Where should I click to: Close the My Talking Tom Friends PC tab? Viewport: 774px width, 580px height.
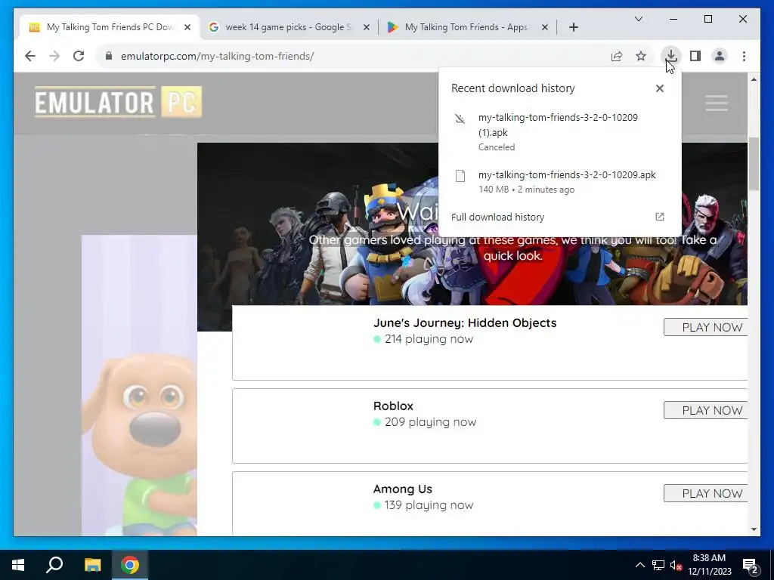(187, 28)
